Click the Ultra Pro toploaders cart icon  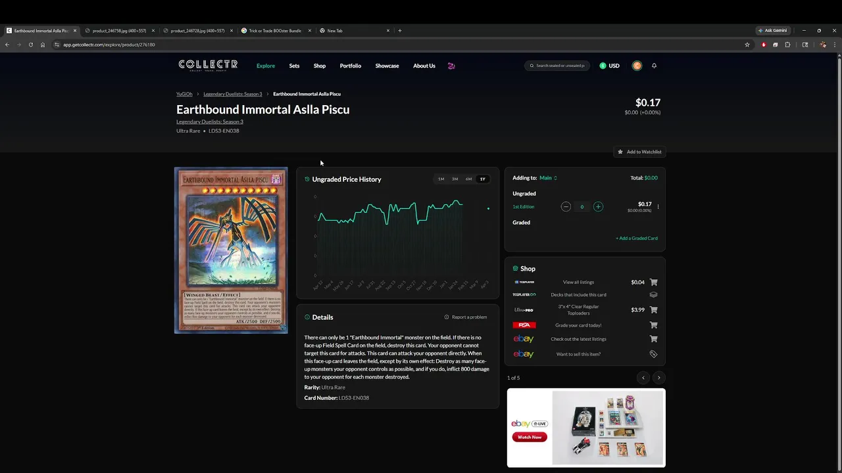coord(653,310)
